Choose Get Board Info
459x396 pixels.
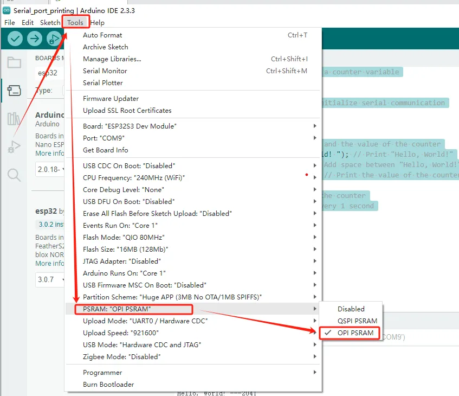click(193, 150)
